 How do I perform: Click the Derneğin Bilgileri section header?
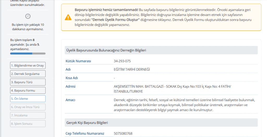click(x=106, y=50)
